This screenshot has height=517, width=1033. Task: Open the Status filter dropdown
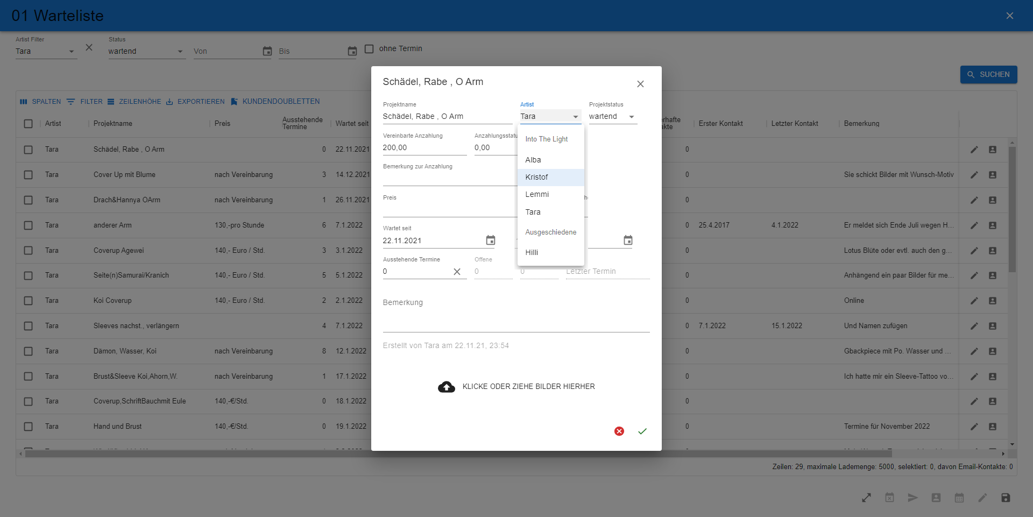[147, 52]
